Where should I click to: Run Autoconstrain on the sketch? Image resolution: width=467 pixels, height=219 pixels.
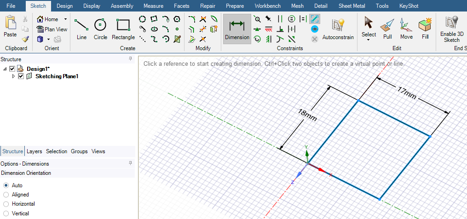pos(338,29)
